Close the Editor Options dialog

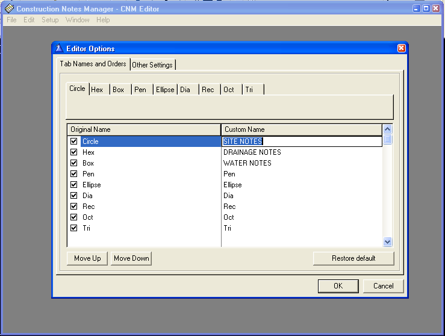point(402,49)
